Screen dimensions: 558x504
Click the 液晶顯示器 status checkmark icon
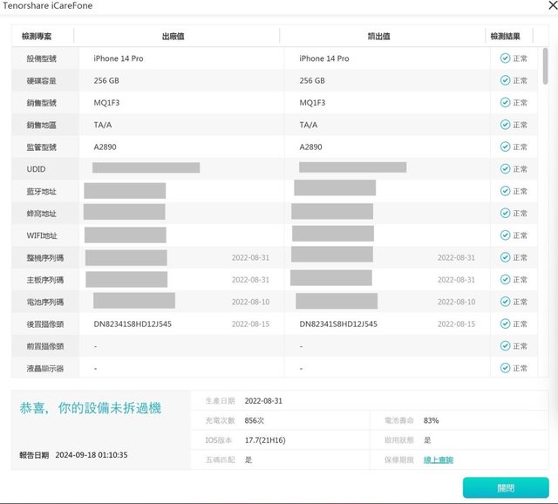(x=505, y=368)
